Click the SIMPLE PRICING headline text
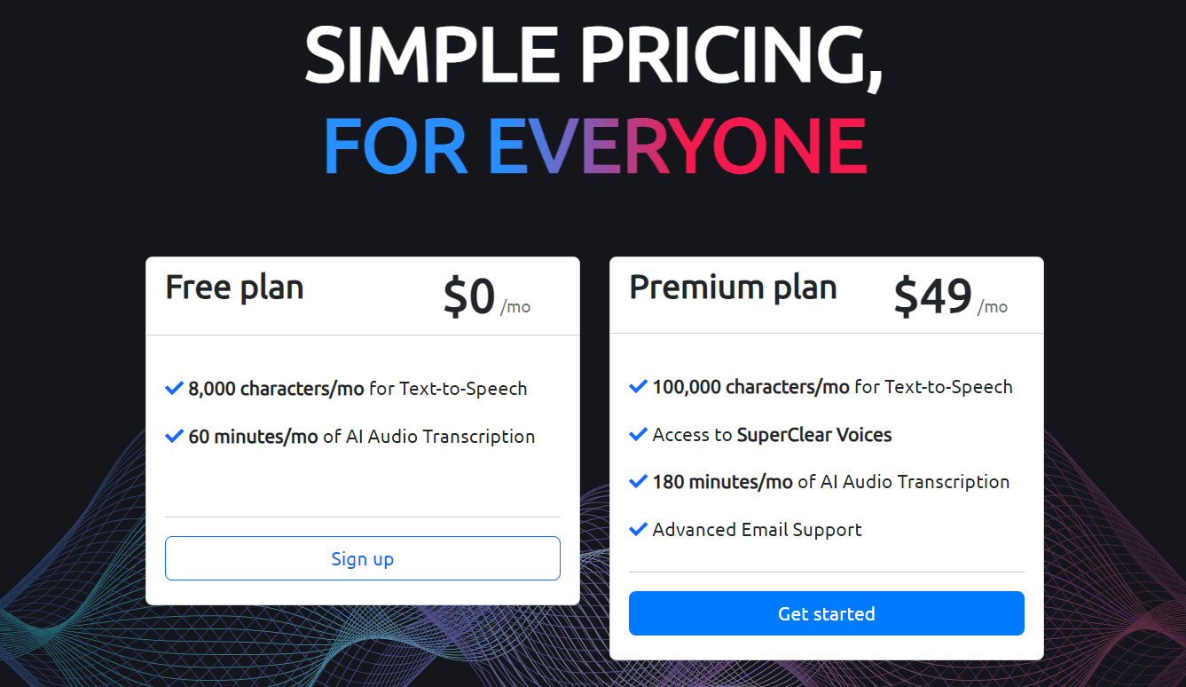The width and height of the screenshot is (1186, 687). (593, 56)
